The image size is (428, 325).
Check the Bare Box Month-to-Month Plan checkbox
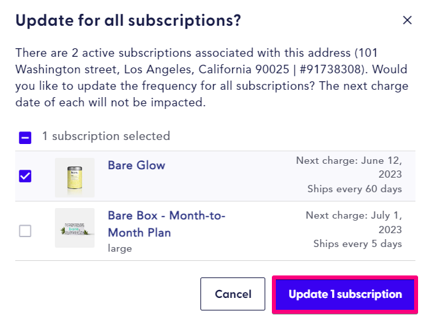tap(25, 231)
